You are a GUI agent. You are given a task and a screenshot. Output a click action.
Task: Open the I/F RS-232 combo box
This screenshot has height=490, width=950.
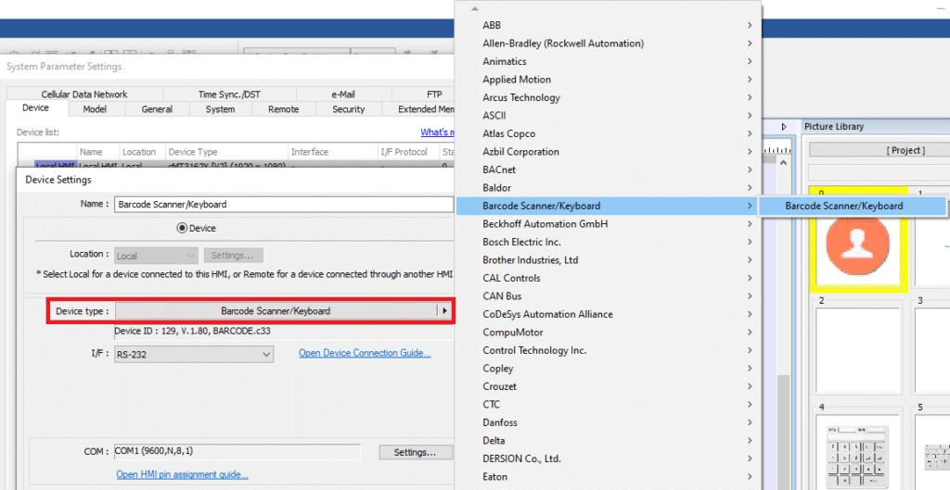(194, 355)
